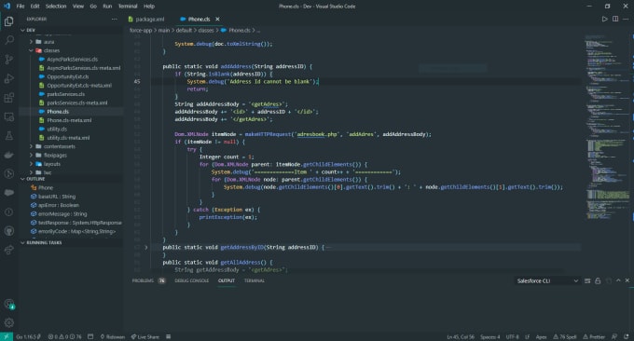Open the File menu

[x=21, y=7]
